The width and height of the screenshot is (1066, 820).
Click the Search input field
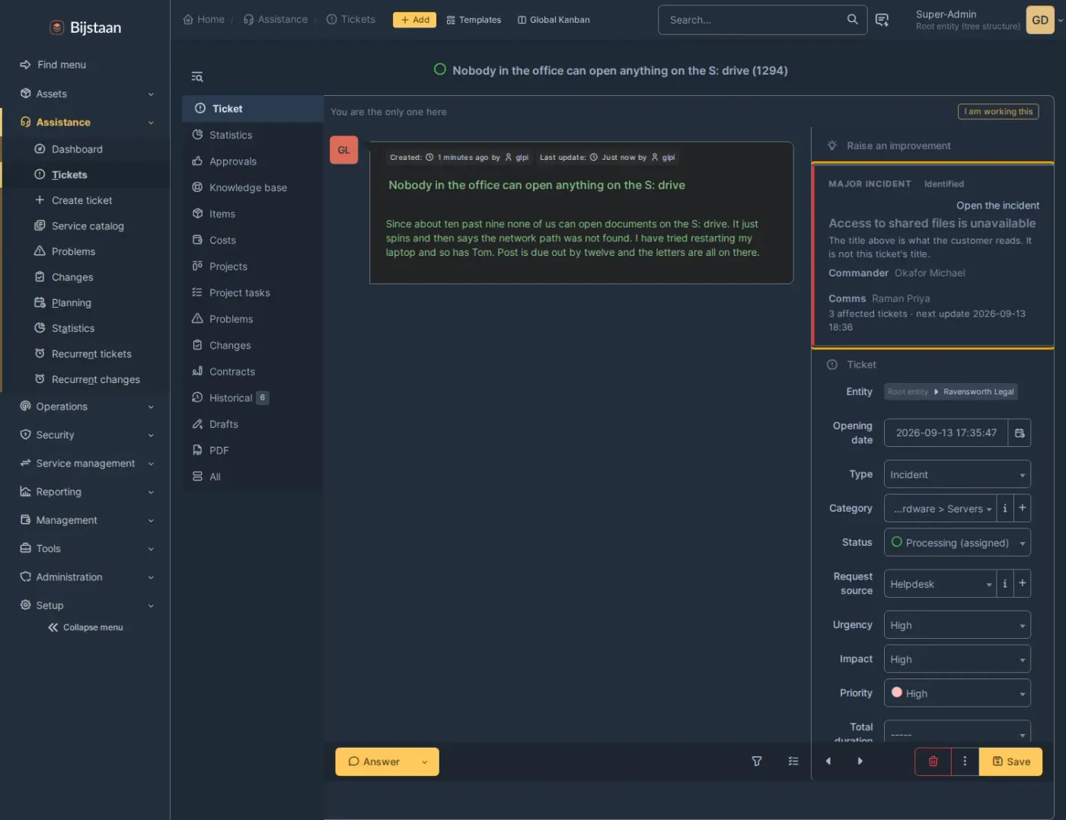point(754,20)
